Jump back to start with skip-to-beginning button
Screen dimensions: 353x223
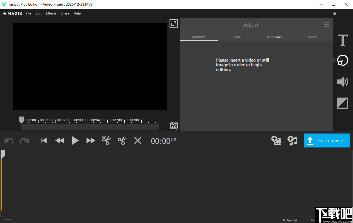(44, 140)
